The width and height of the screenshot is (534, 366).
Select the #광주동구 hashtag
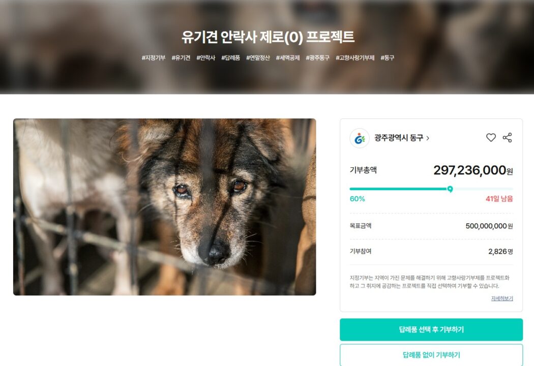[318, 58]
